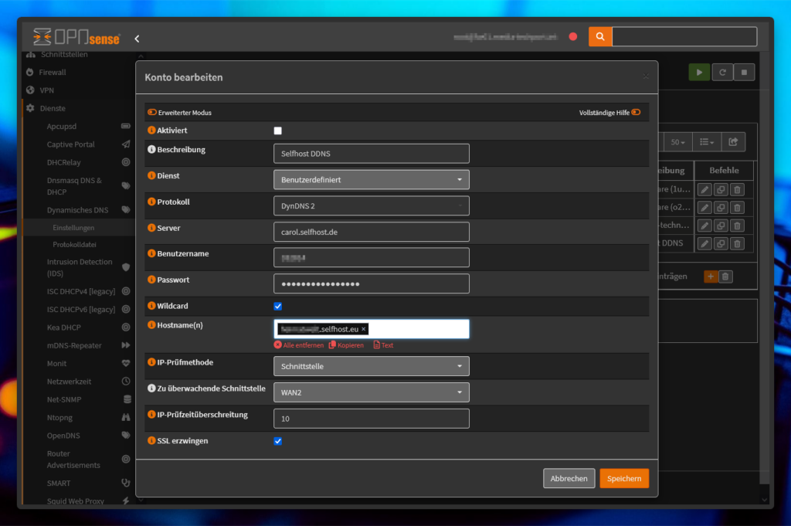Click the info icon next to Beschreibung
The height and width of the screenshot is (526, 791).
tap(151, 150)
